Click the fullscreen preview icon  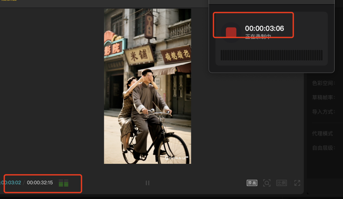tap(297, 183)
